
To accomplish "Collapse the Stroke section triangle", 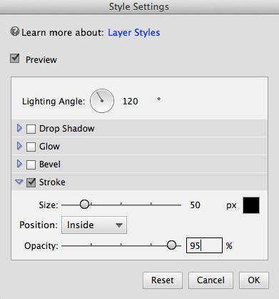I will pos(19,182).
